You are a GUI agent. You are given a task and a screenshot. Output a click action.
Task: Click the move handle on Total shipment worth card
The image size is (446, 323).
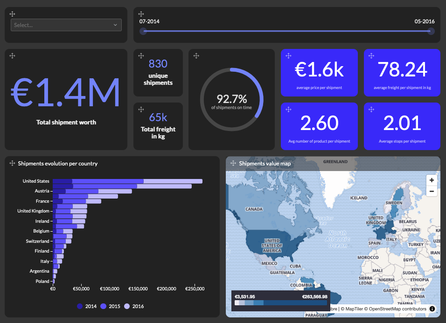click(13, 55)
